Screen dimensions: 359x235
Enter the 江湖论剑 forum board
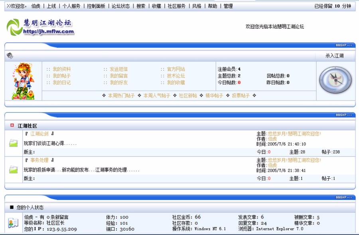[39, 134]
